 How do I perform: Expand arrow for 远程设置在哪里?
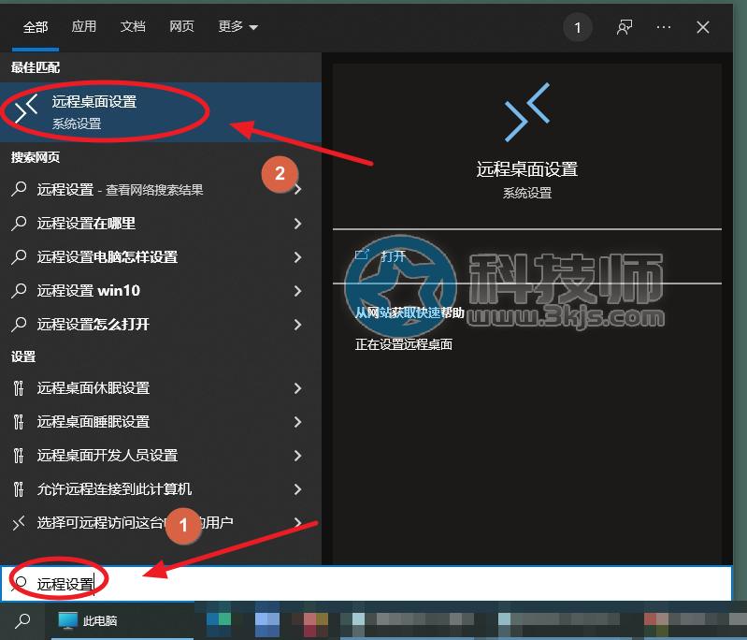tap(297, 224)
